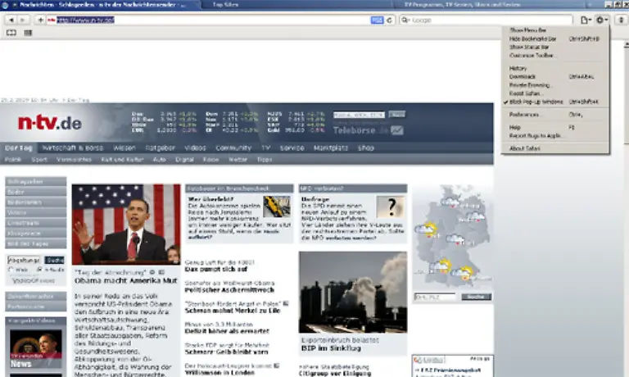Open Politischer Aschermittwoch headline
Viewport: 629px width, 377px height.
pyautogui.click(x=229, y=290)
